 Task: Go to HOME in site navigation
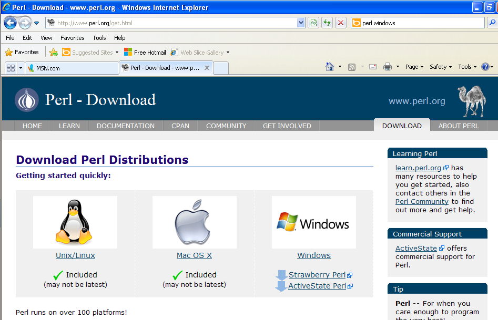pyautogui.click(x=32, y=126)
